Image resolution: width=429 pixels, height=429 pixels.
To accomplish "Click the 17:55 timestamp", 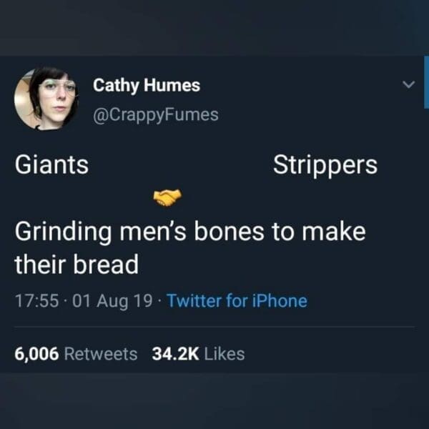I will click(x=36, y=301).
